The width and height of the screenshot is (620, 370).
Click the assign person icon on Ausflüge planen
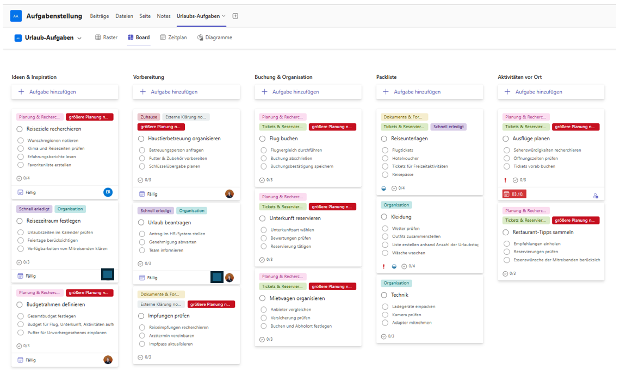click(x=596, y=195)
